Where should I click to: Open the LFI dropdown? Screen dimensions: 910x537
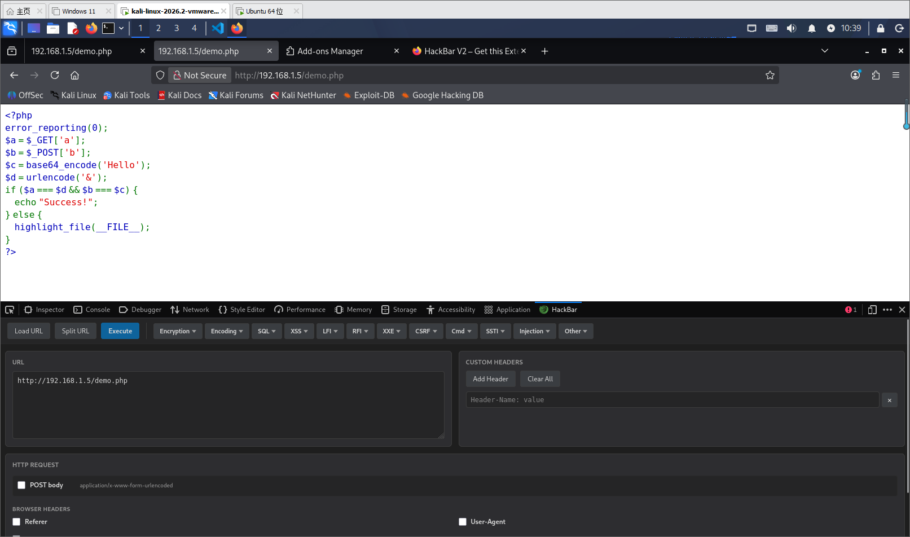coord(330,331)
